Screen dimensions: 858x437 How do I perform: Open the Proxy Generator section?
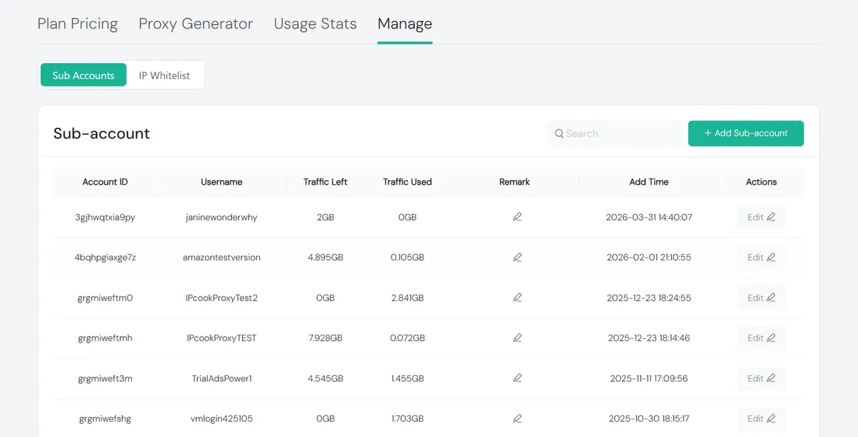point(196,23)
